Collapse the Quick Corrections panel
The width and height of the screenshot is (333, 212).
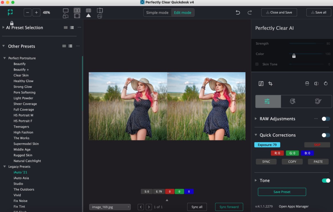(256, 135)
